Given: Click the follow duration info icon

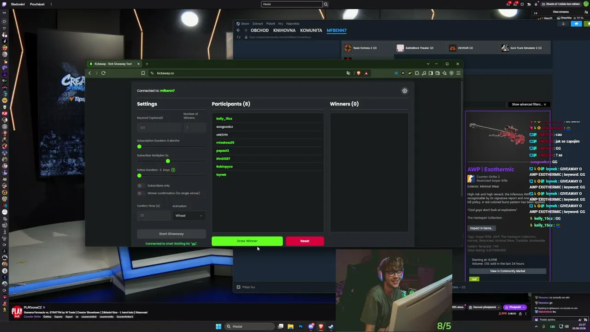Looking at the screenshot, I should [x=173, y=170].
